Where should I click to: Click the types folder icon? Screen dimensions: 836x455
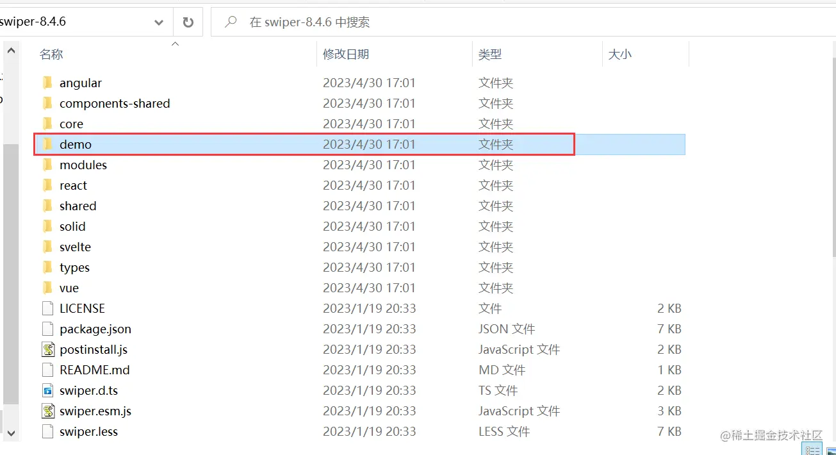[47, 267]
